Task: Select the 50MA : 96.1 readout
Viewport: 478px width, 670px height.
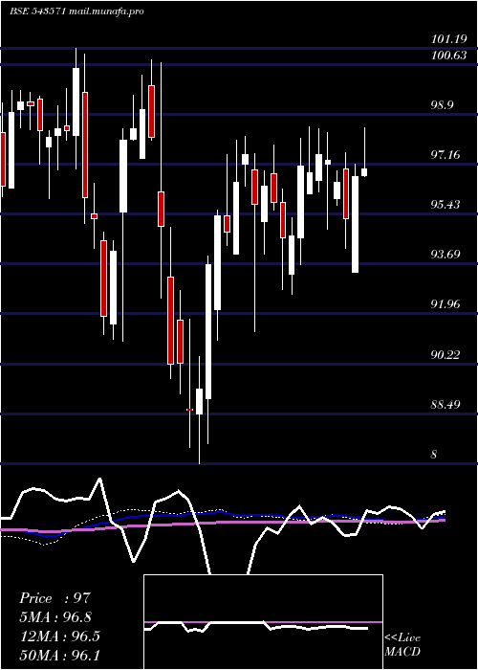Action: (x=60, y=655)
